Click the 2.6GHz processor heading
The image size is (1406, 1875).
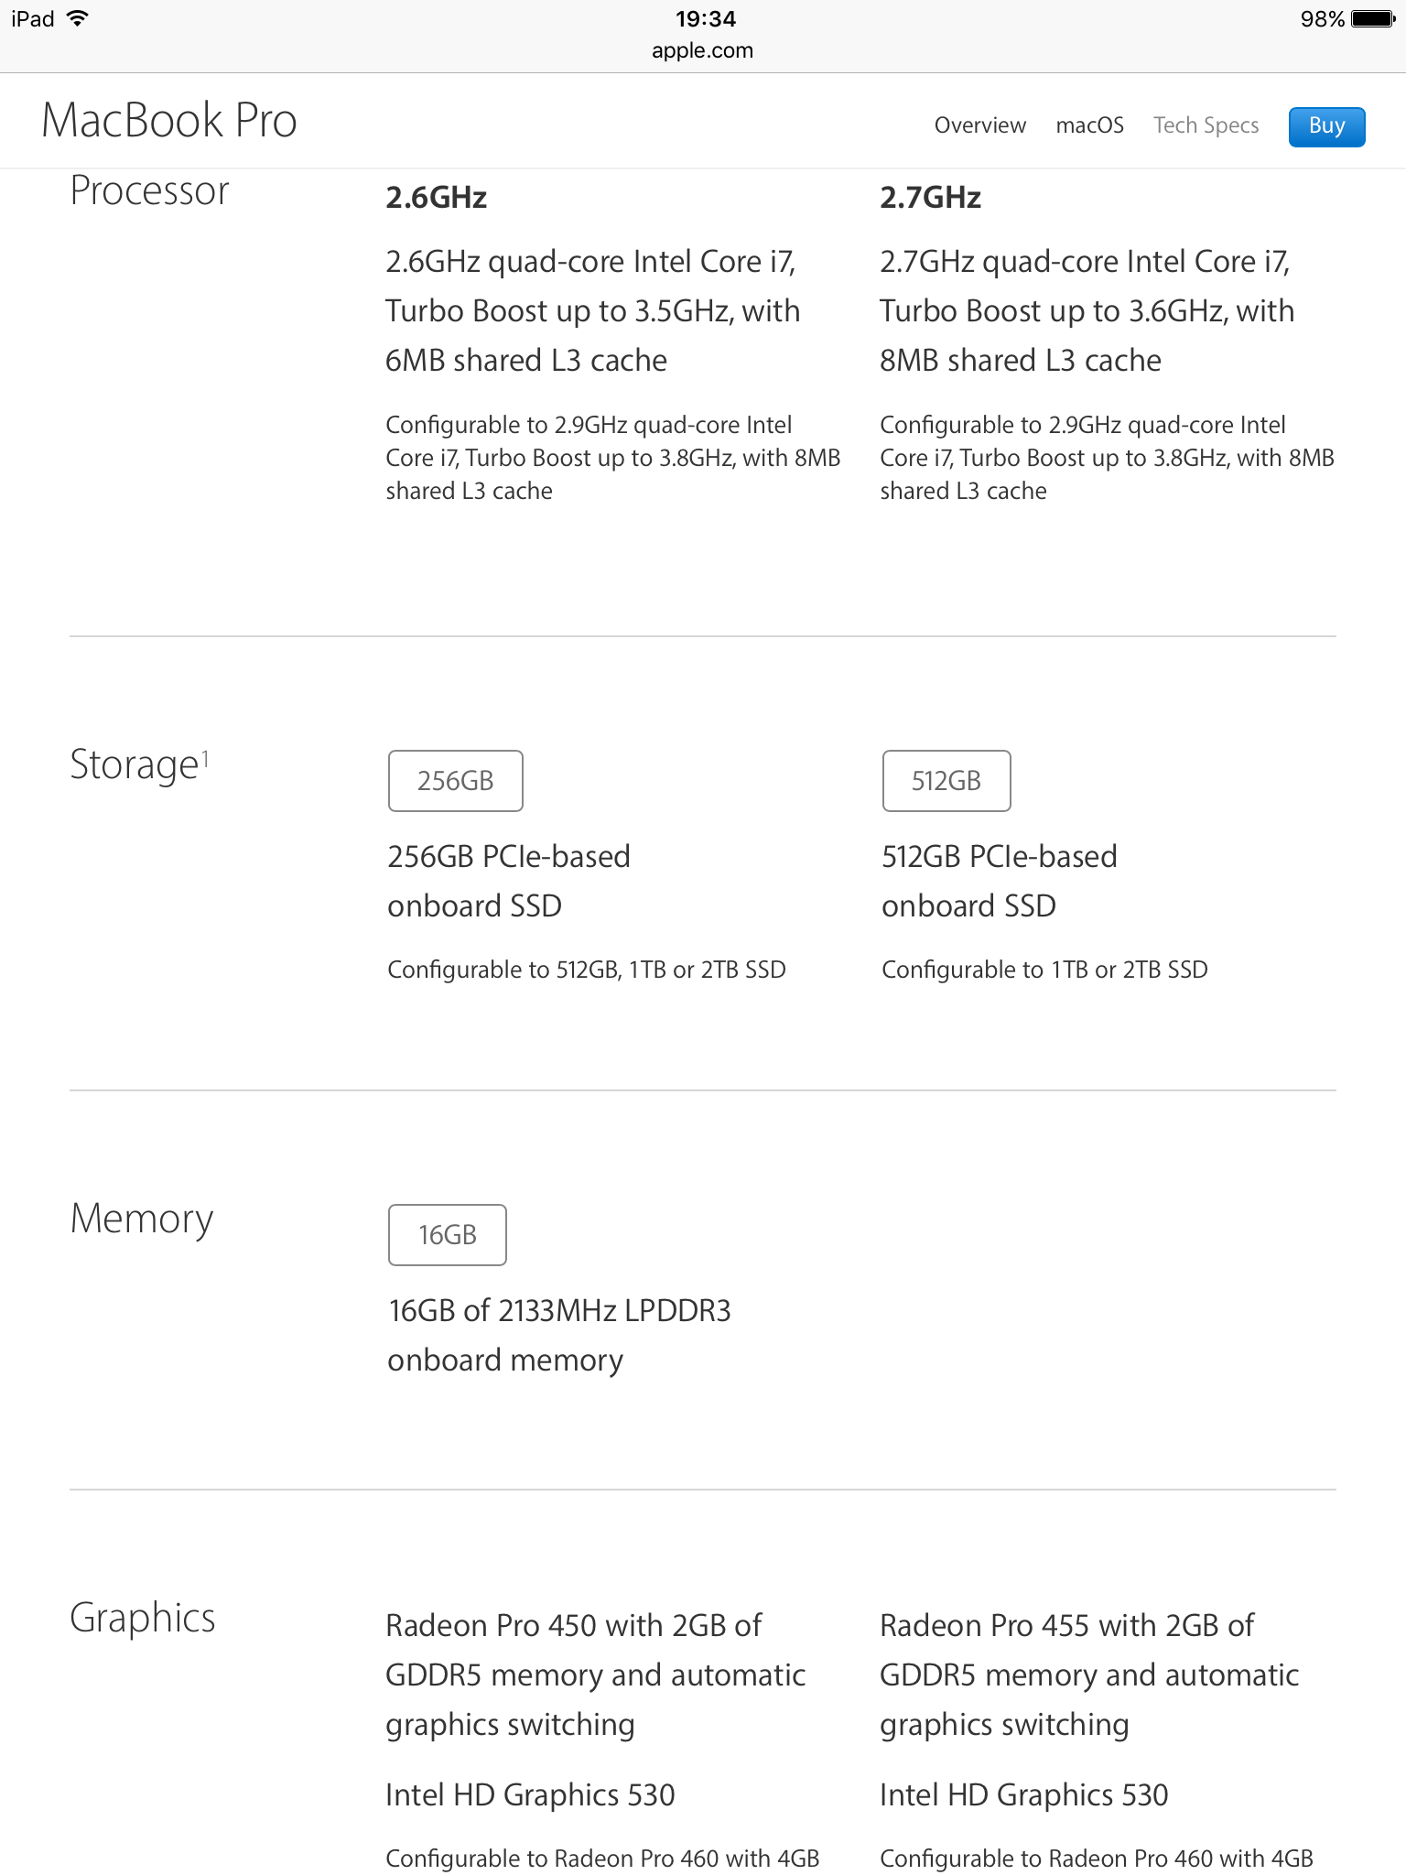tap(436, 197)
